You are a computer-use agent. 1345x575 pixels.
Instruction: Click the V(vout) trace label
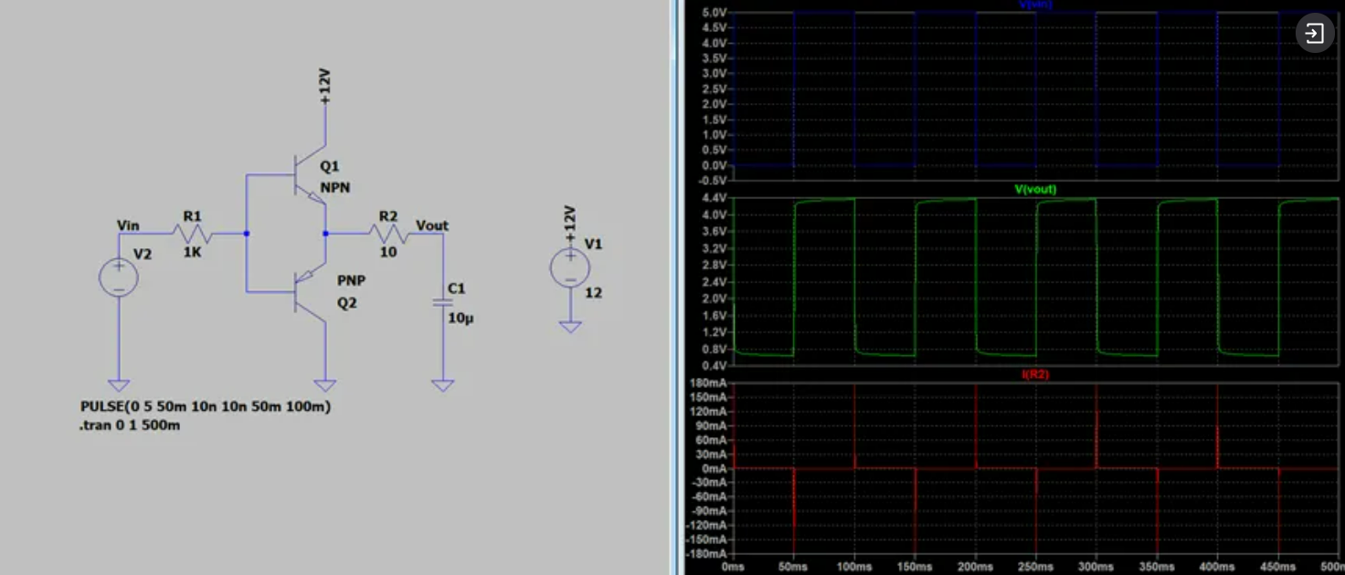click(1034, 190)
